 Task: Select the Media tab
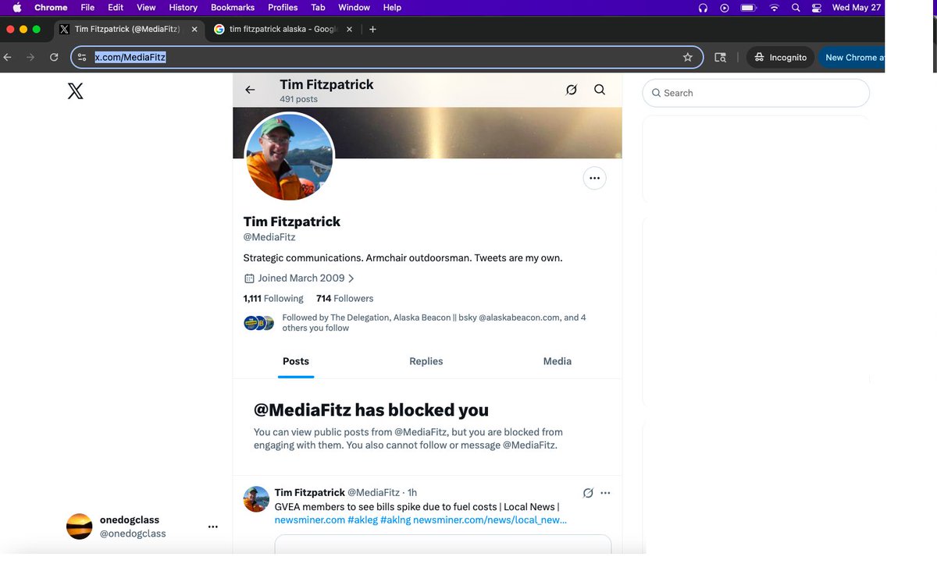point(558,361)
